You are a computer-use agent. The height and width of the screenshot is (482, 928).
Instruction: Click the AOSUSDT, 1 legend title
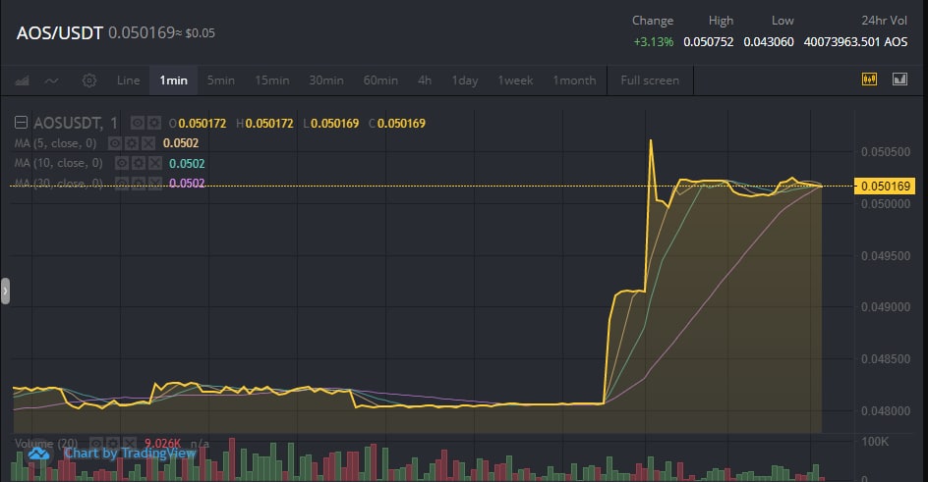coord(75,123)
